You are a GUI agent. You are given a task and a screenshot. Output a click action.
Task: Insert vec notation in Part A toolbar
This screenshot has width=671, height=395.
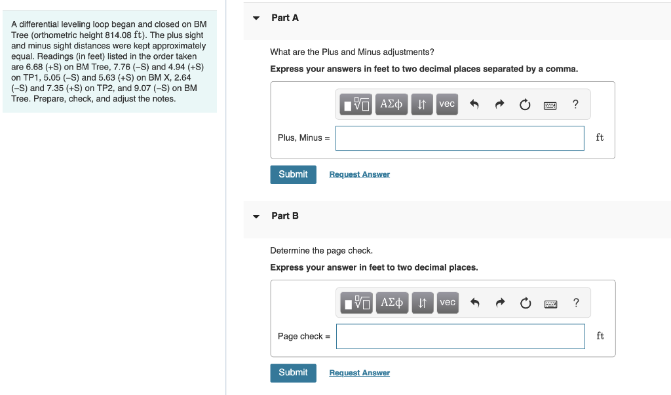coord(447,104)
